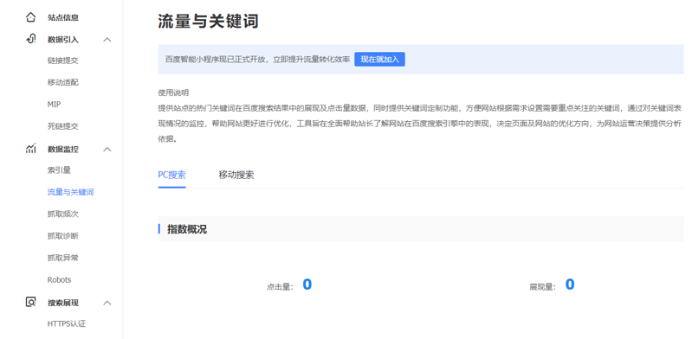The height and width of the screenshot is (339, 692).
Task: Collapse the 数据监控 section chevron
Action: [107, 150]
